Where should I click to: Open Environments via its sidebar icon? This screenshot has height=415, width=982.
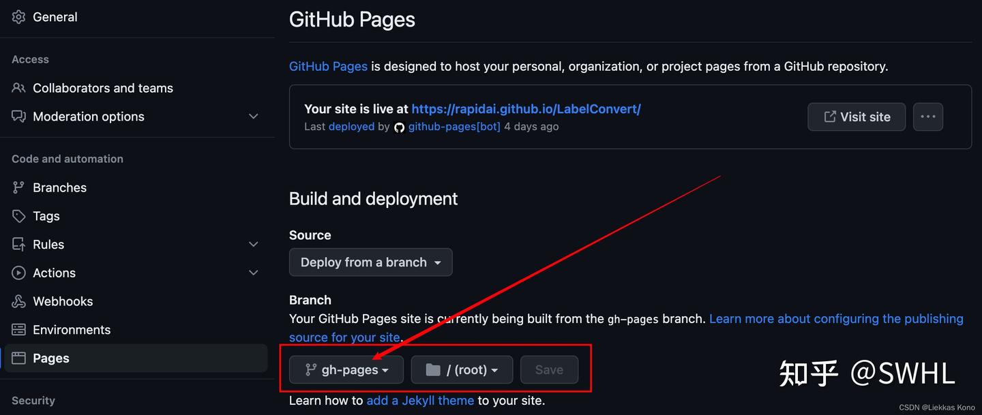point(18,330)
